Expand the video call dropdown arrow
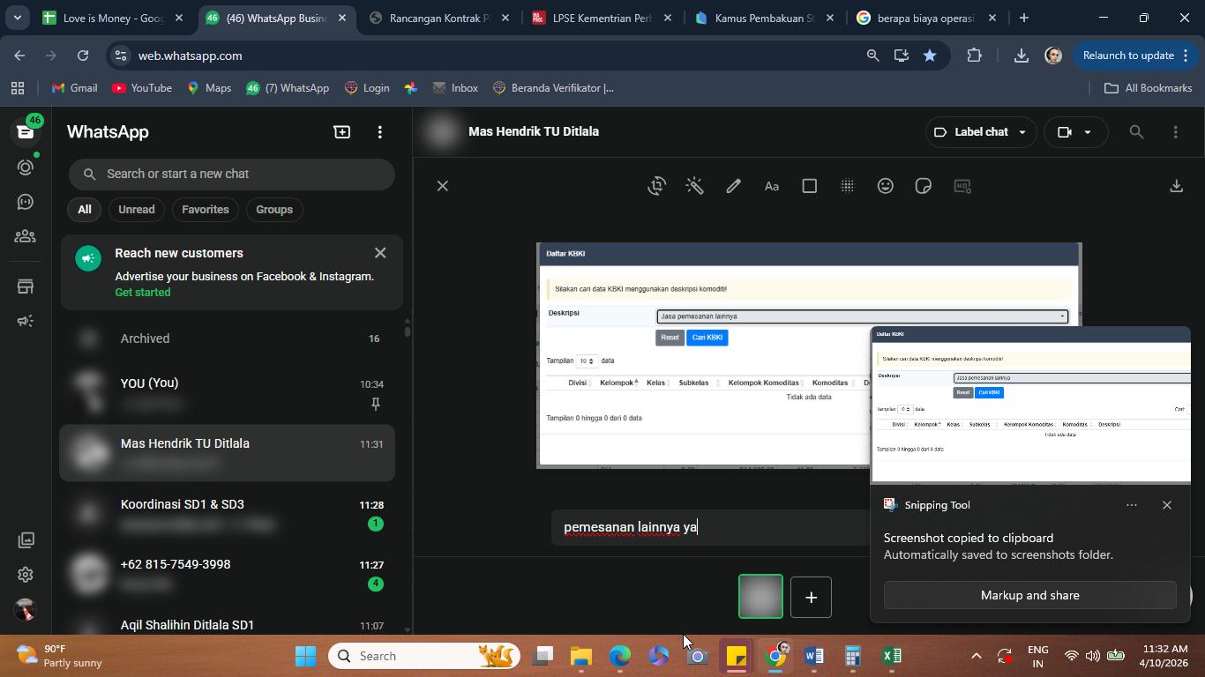The image size is (1205, 677). pos(1088,131)
